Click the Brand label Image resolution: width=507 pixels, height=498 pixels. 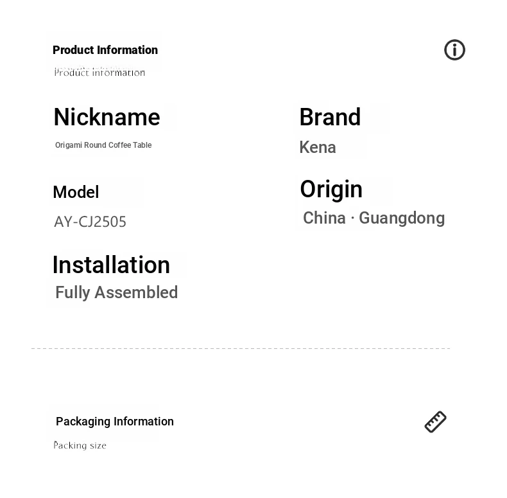coord(330,117)
